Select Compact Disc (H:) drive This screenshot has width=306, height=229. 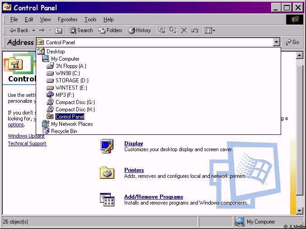coord(75,110)
